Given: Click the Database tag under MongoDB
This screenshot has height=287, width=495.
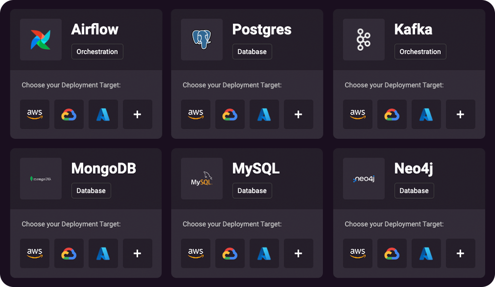Looking at the screenshot, I should 91,191.
